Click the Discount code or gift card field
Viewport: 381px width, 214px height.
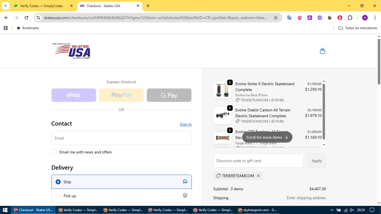(258, 161)
